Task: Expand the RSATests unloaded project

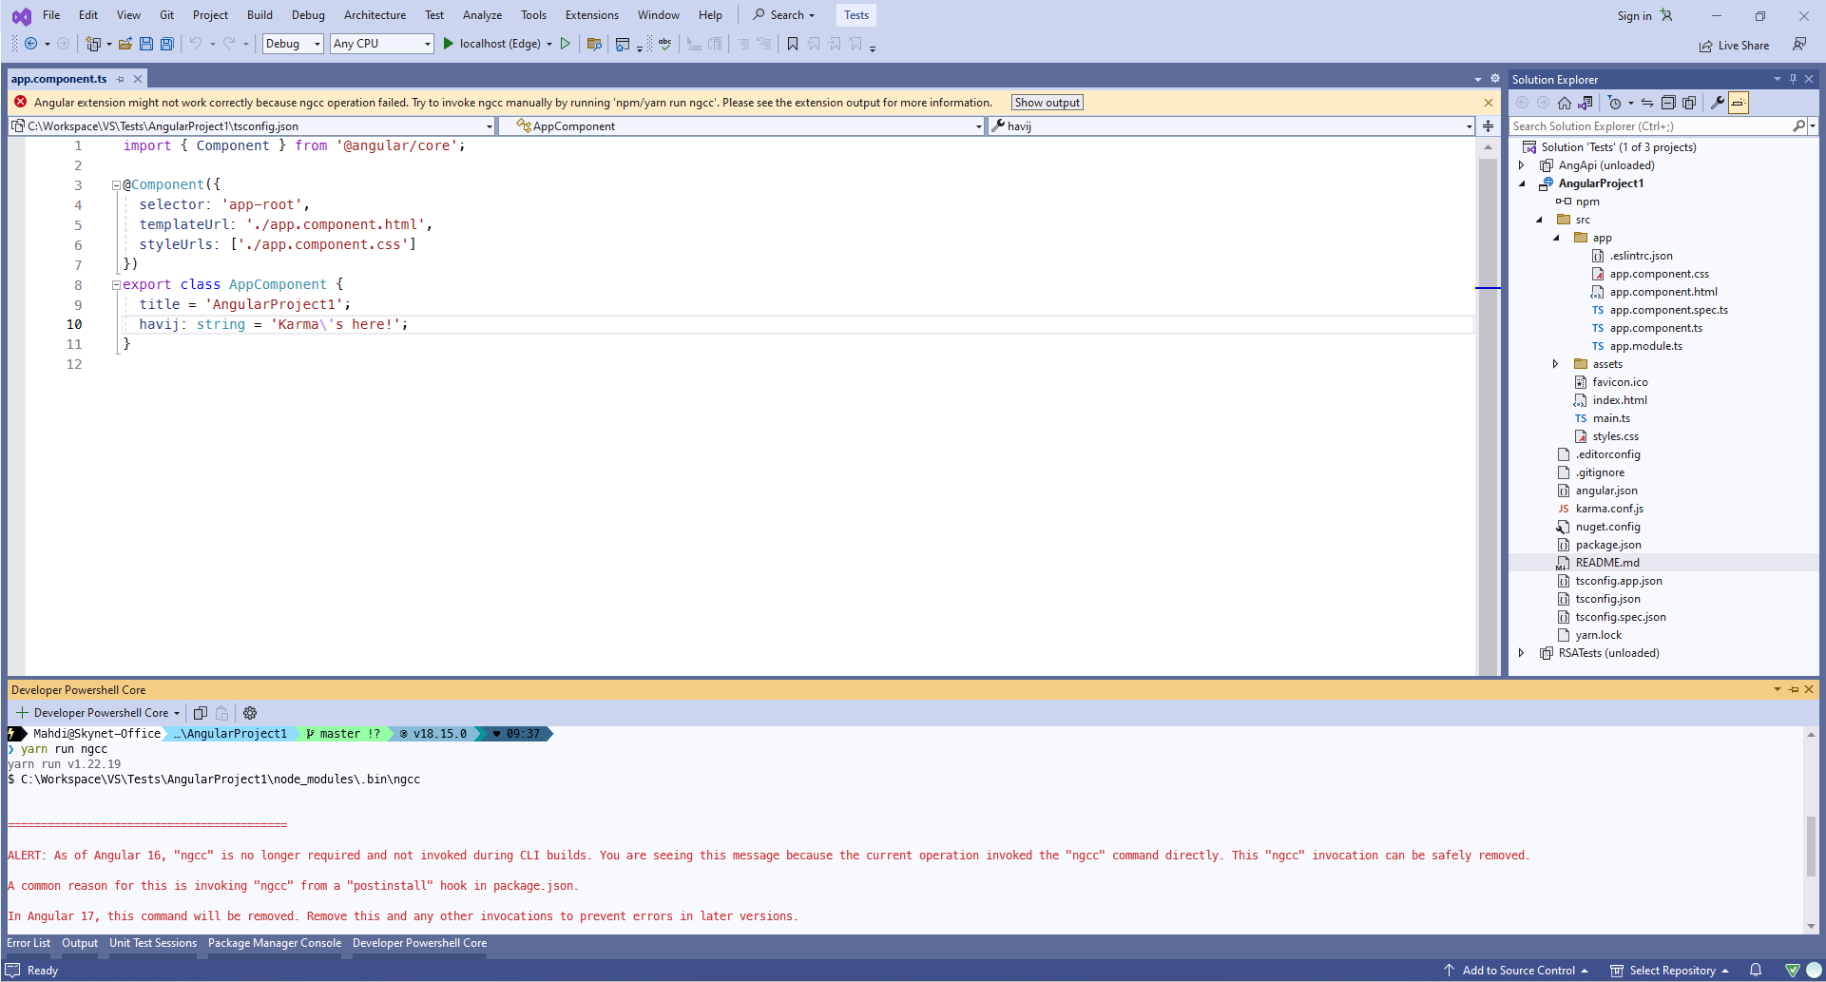Action: pyautogui.click(x=1521, y=653)
